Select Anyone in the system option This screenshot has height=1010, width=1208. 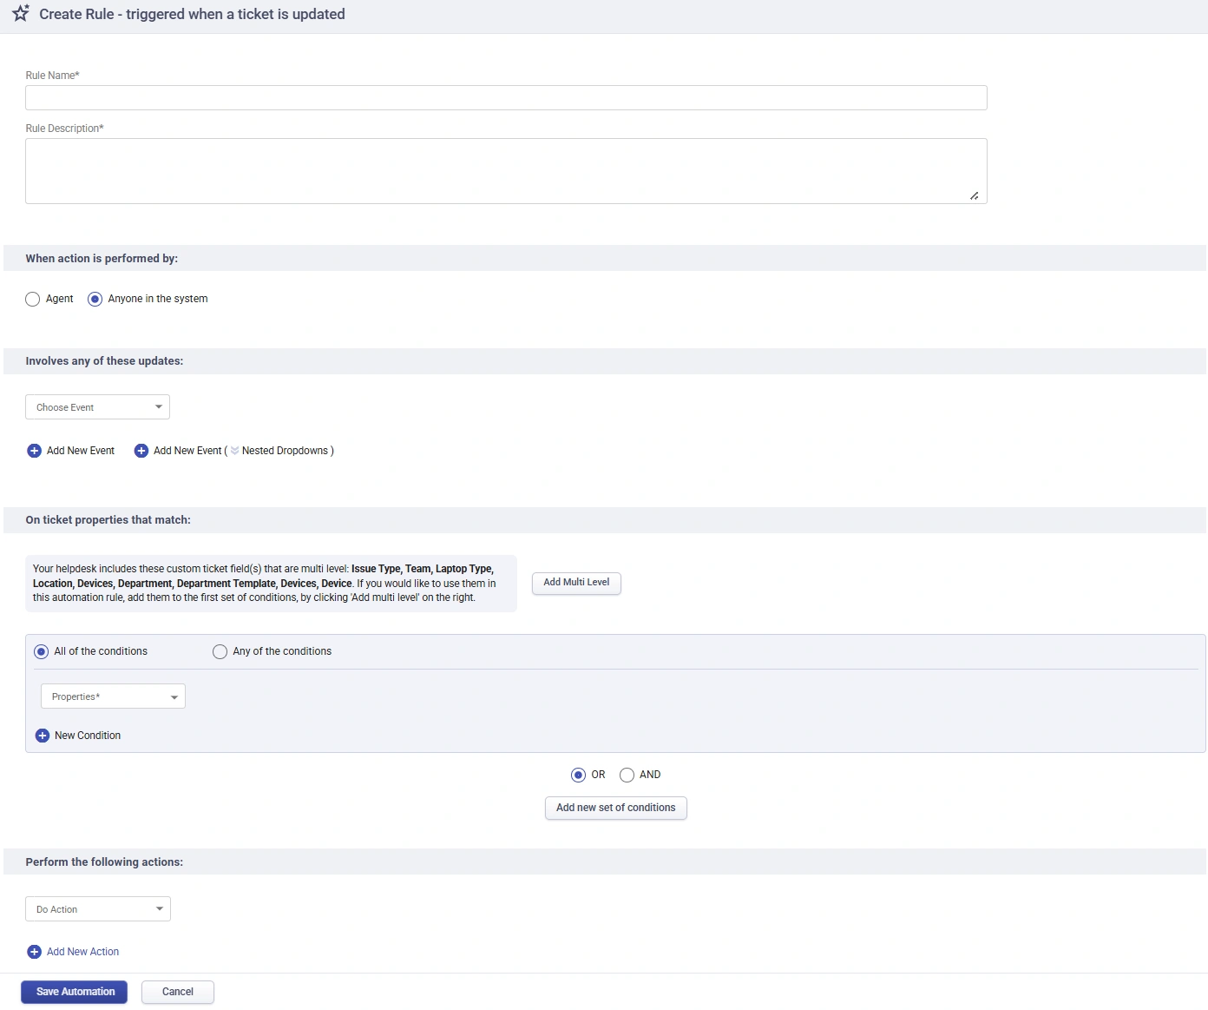click(x=95, y=300)
